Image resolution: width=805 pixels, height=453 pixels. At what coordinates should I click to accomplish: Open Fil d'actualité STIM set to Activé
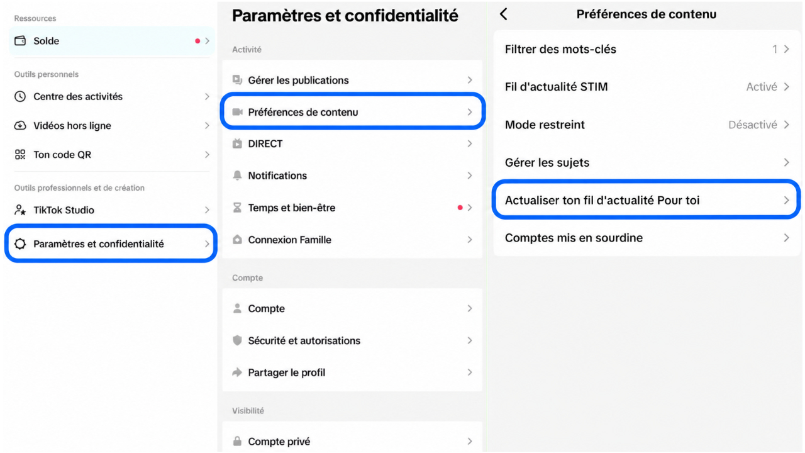pyautogui.click(x=647, y=87)
